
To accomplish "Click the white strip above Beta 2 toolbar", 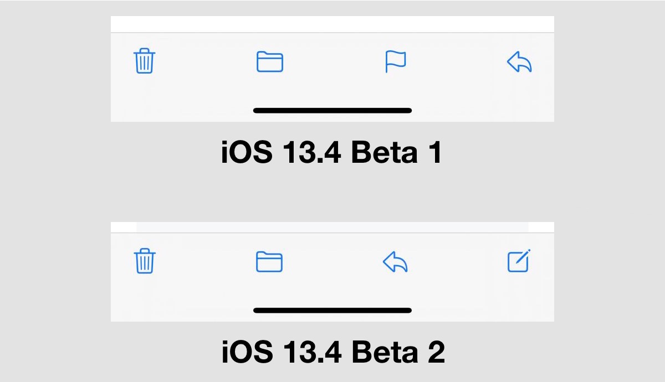I will click(x=332, y=227).
